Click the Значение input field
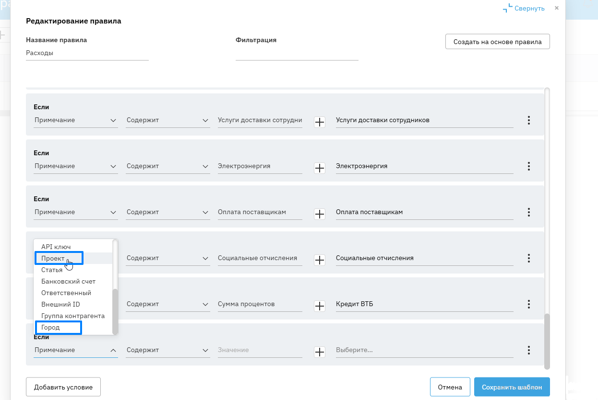The image size is (598, 400). [260, 350]
